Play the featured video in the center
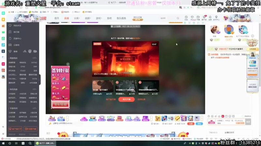This screenshot has width=261, height=146. 125,59
